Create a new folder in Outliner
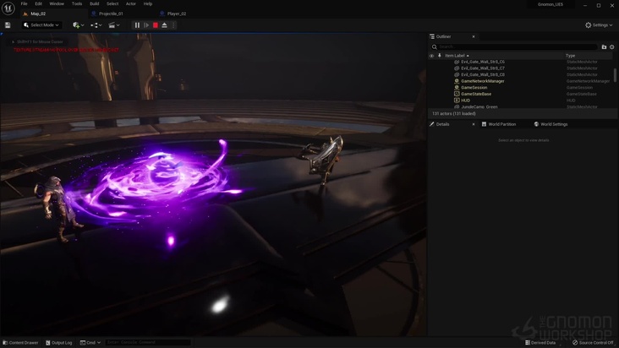This screenshot has height=348, width=619. pos(604,47)
